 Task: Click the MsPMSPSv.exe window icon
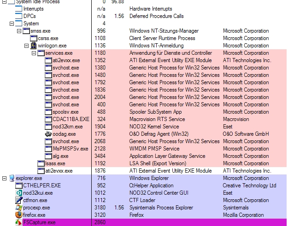(x=48, y=149)
